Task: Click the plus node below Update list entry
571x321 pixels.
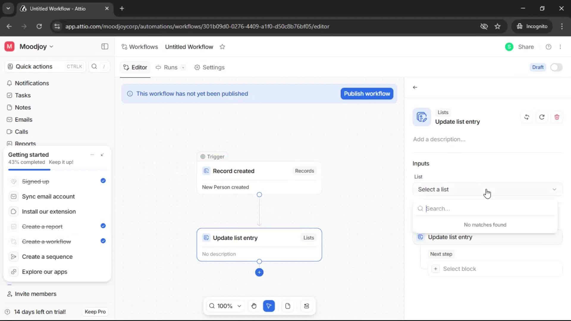Action: (x=259, y=272)
